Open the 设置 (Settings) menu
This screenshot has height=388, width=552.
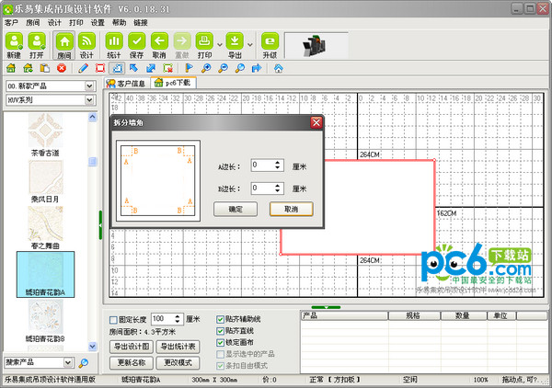pyautogui.click(x=97, y=21)
